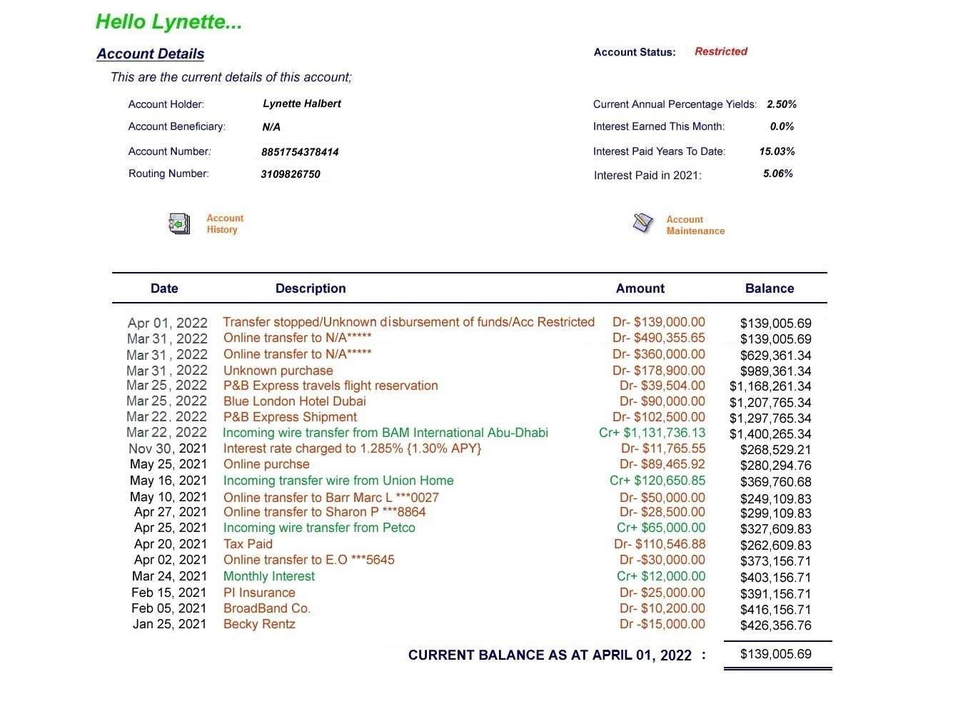
Task: Click the Amount column header
Action: pyautogui.click(x=640, y=288)
